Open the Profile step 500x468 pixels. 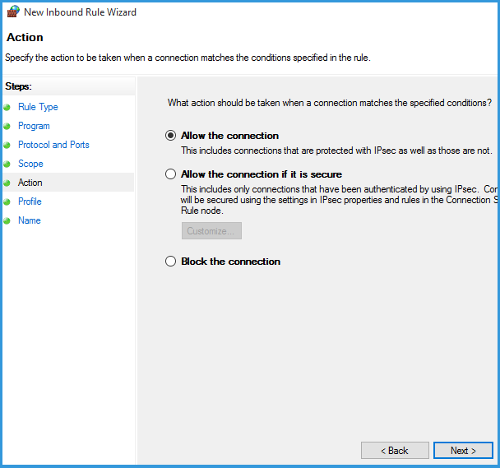[30, 202]
